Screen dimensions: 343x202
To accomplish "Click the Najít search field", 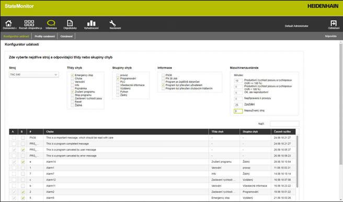I will [284, 124].
